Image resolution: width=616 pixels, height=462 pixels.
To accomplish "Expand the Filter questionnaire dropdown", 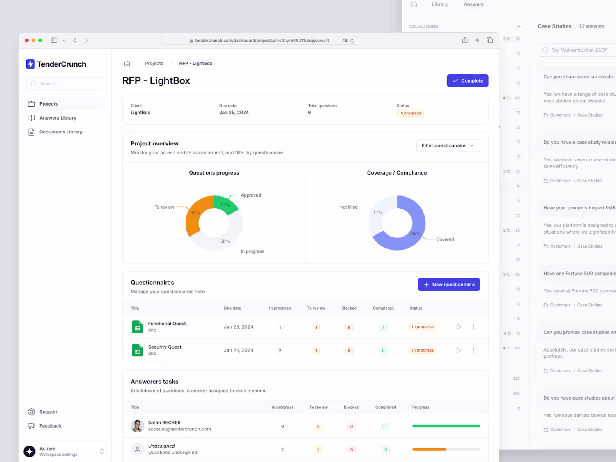I will 448,145.
